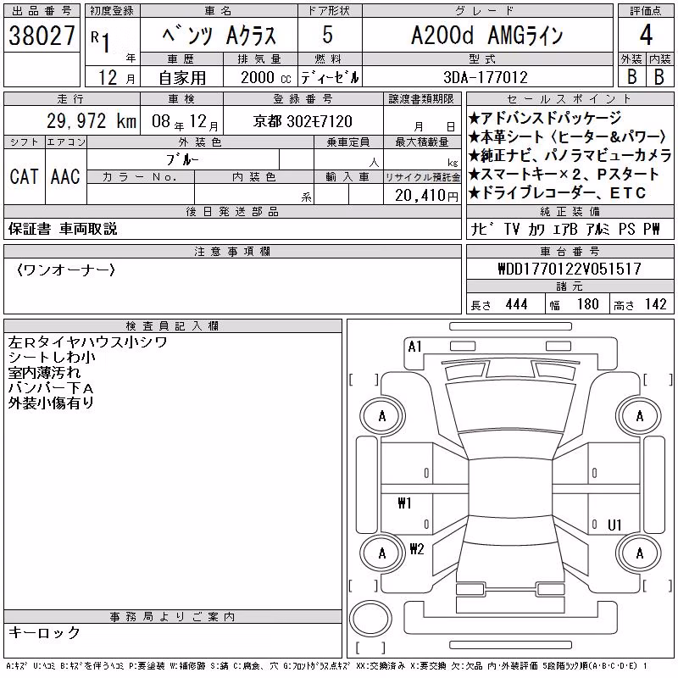Click sales point ドライブレコーダー、ETC
Image resolution: width=678 pixels, height=678 pixels.
point(557,192)
